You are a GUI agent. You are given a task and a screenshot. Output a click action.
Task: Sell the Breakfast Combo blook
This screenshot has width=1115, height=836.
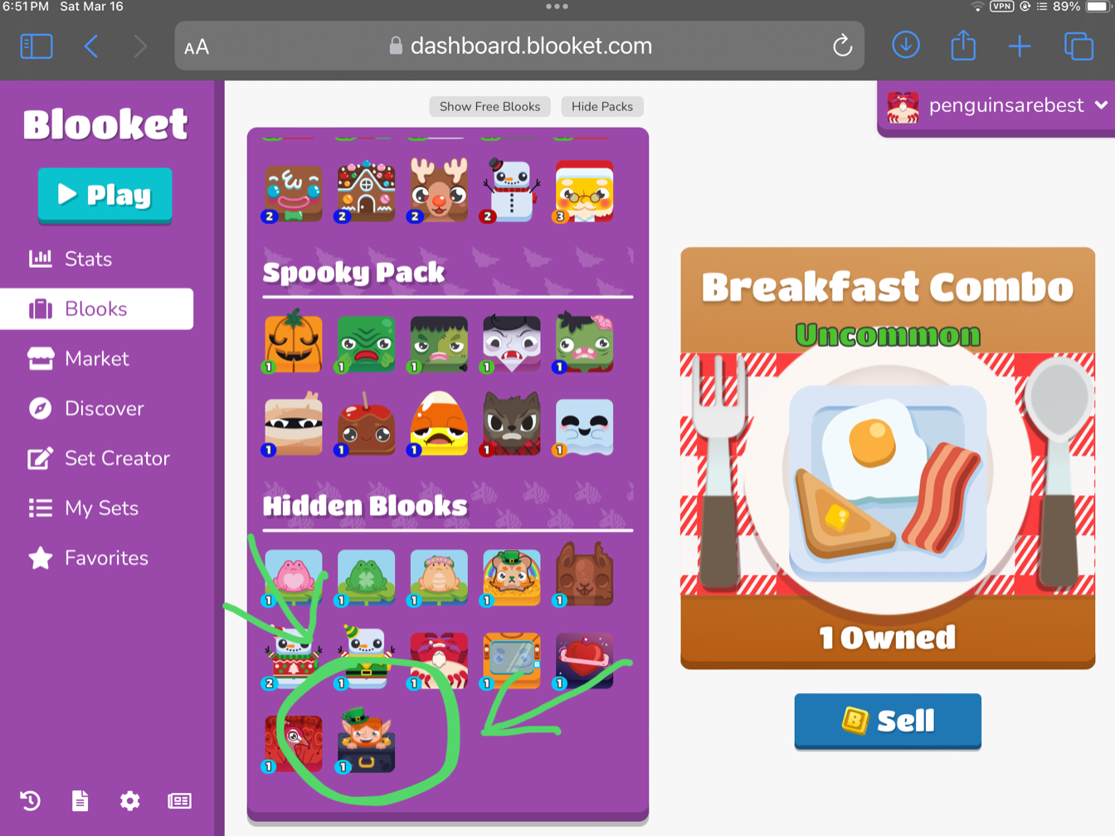(x=888, y=721)
